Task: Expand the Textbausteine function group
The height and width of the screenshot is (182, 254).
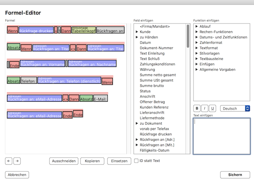Action: (197, 59)
